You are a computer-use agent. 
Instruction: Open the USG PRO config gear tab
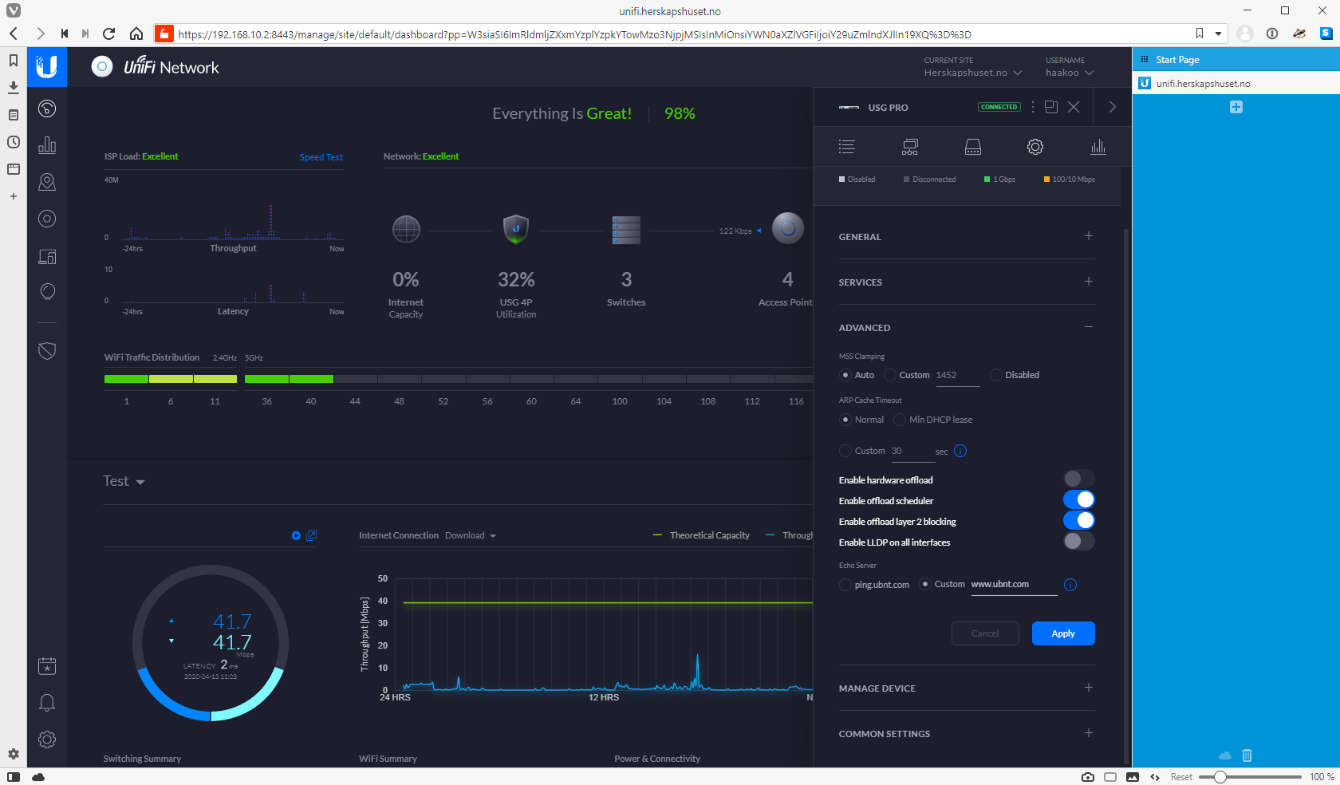[x=1035, y=147]
